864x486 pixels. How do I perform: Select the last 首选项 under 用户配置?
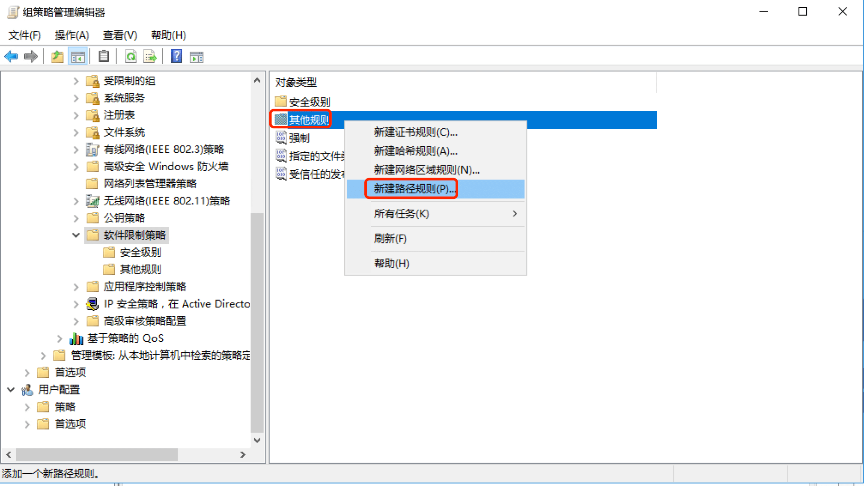(x=71, y=424)
